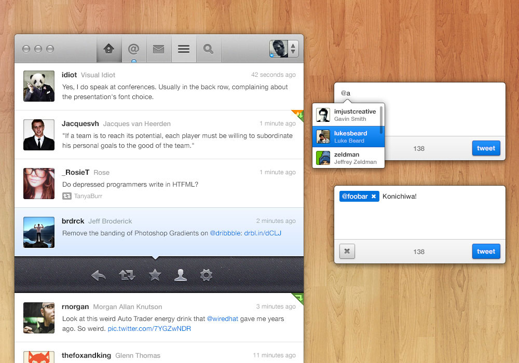Choose imjustcreative from suggestion list
Screen dimensions: 519x363
[348, 115]
